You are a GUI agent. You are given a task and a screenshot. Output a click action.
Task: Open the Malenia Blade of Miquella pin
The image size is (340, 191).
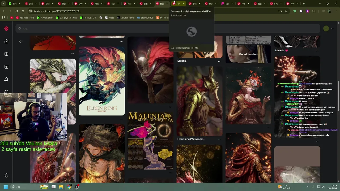pyautogui.click(x=150, y=141)
